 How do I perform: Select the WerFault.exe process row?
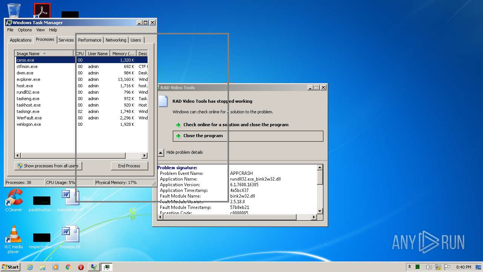[81, 118]
